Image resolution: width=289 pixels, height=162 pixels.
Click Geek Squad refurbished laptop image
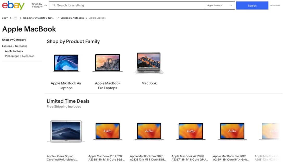(x=66, y=131)
